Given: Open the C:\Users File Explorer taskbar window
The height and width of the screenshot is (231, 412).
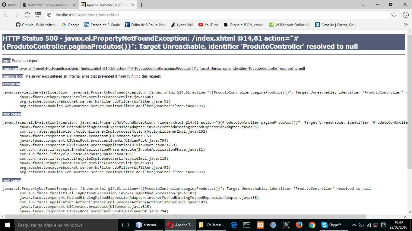Looking at the screenshot, I should pos(212,225).
